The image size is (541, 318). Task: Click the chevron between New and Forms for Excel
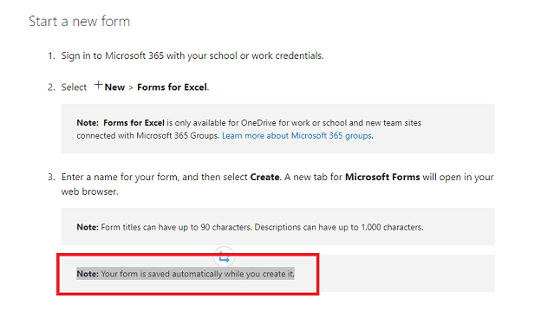pyautogui.click(x=131, y=88)
